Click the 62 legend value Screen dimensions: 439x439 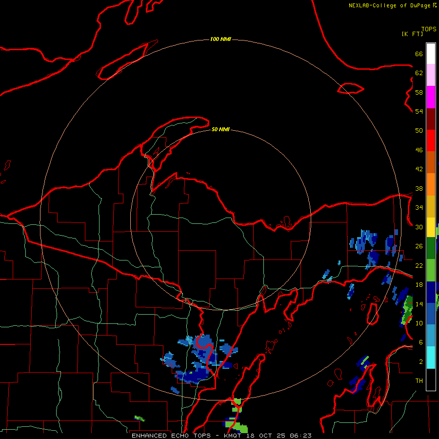(x=419, y=73)
